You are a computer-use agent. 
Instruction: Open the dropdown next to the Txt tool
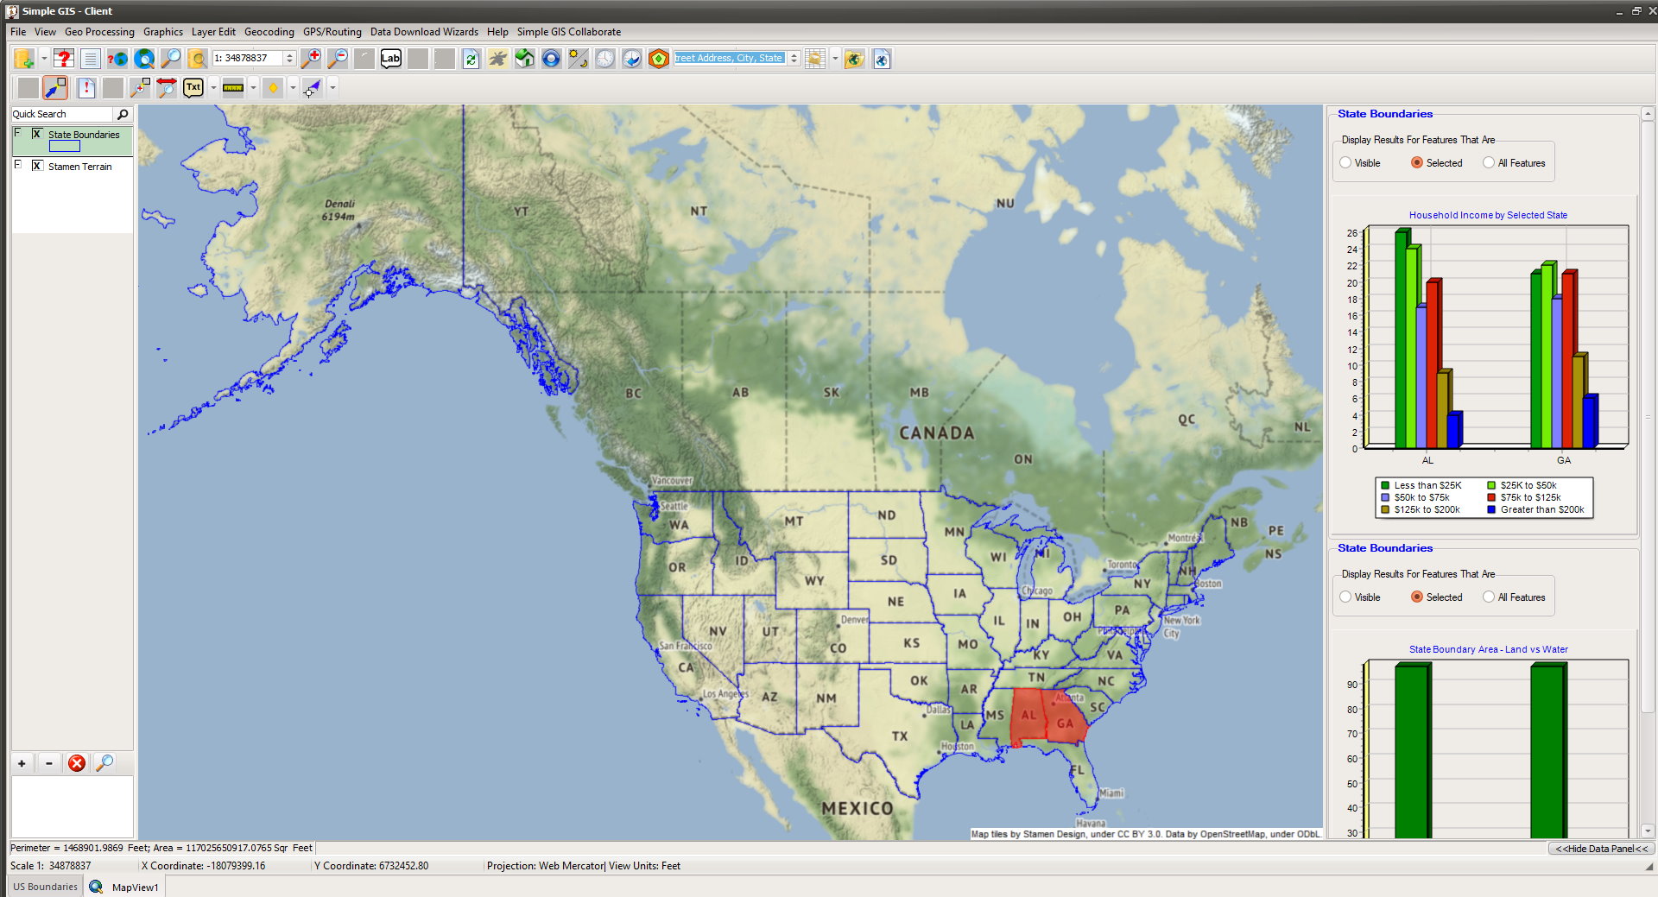pos(212,87)
